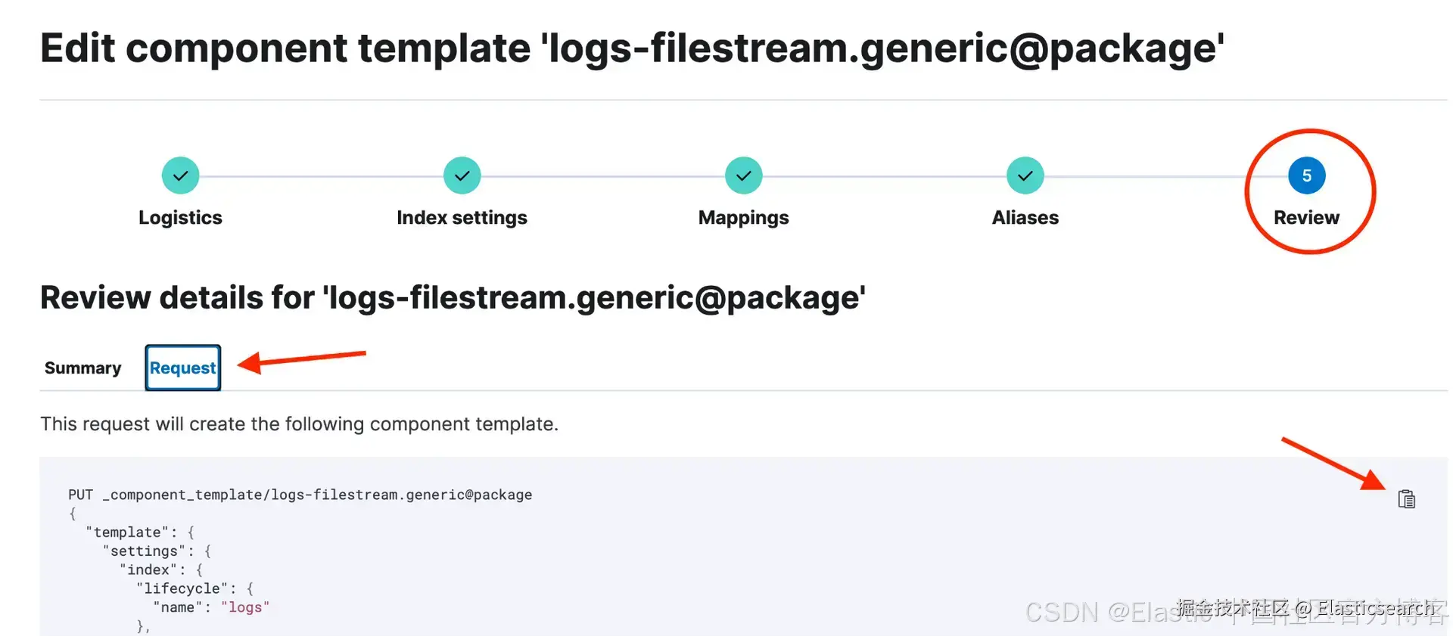
Task: Go to the Logistics step label
Action: pyautogui.click(x=180, y=218)
